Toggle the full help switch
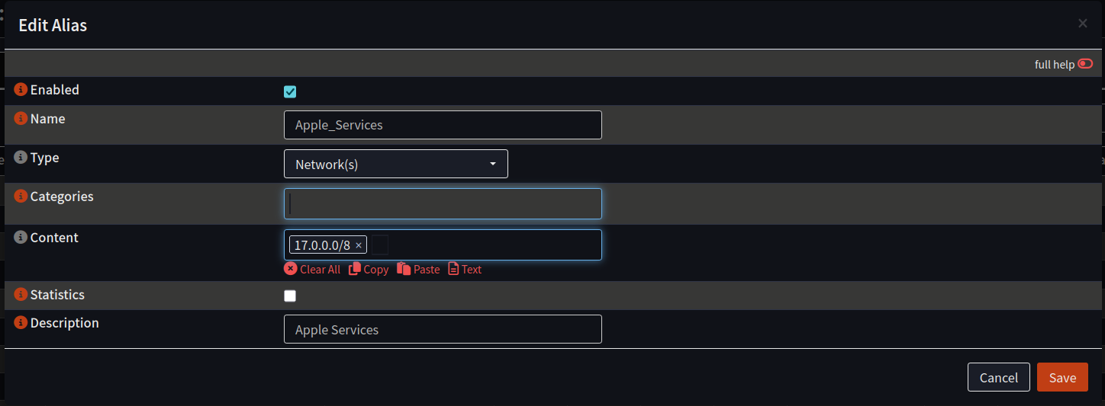 (1085, 64)
